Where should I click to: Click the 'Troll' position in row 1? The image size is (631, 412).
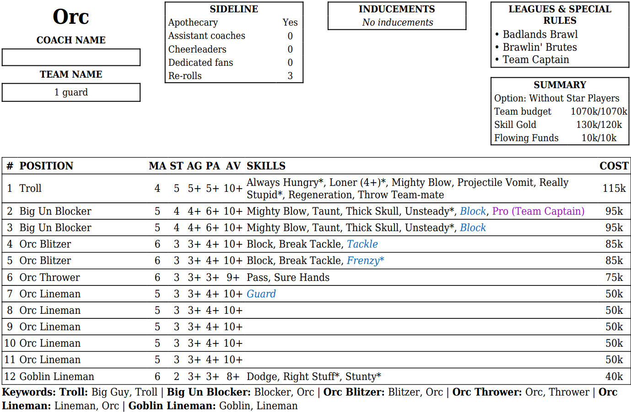[30, 188]
